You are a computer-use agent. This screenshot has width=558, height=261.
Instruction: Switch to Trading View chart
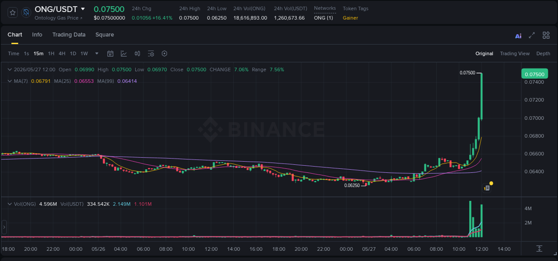pyautogui.click(x=515, y=53)
